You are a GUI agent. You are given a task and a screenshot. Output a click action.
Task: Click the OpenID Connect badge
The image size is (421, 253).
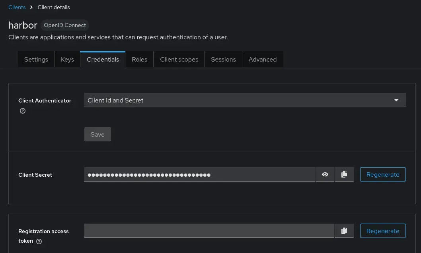65,25
